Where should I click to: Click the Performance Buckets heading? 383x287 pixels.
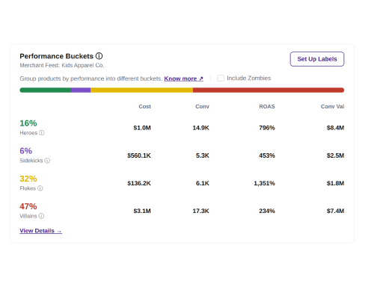coord(56,56)
